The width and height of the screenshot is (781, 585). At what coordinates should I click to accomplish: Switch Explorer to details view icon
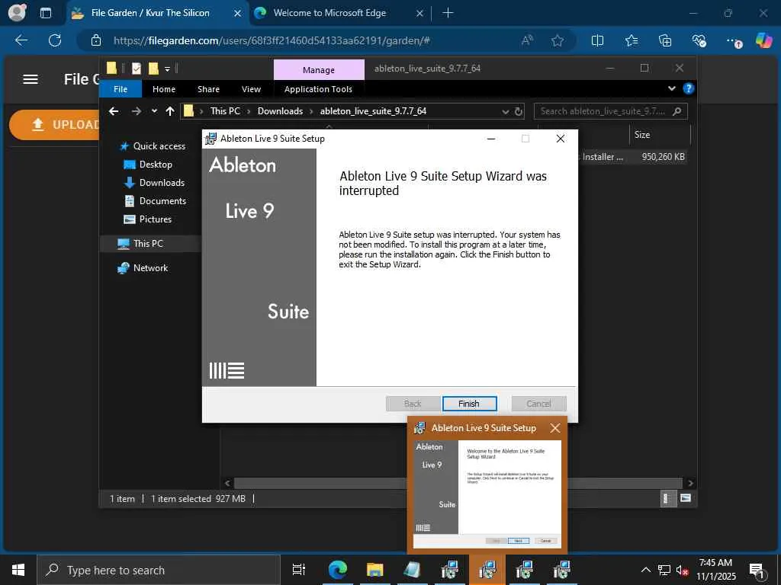point(667,498)
